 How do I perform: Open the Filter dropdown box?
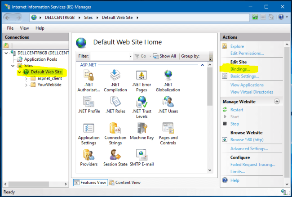111,56
